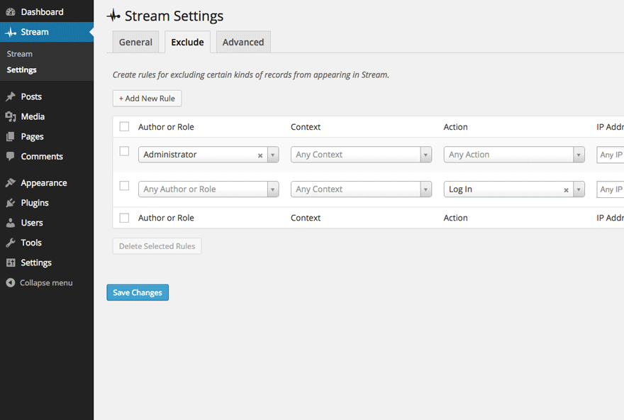Image resolution: width=624 pixels, height=420 pixels.
Task: Open the Users menu
Action: [x=47, y=223]
